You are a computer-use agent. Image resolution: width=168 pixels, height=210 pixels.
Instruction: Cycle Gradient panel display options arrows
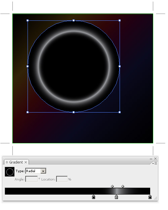(7, 162)
